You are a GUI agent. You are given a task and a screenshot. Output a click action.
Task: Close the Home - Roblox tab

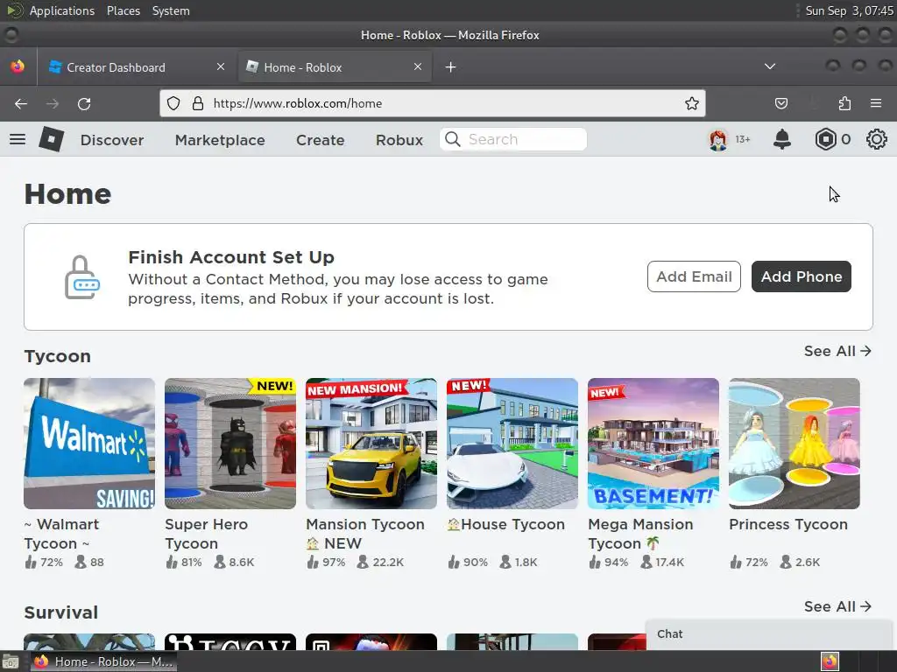pyautogui.click(x=418, y=66)
